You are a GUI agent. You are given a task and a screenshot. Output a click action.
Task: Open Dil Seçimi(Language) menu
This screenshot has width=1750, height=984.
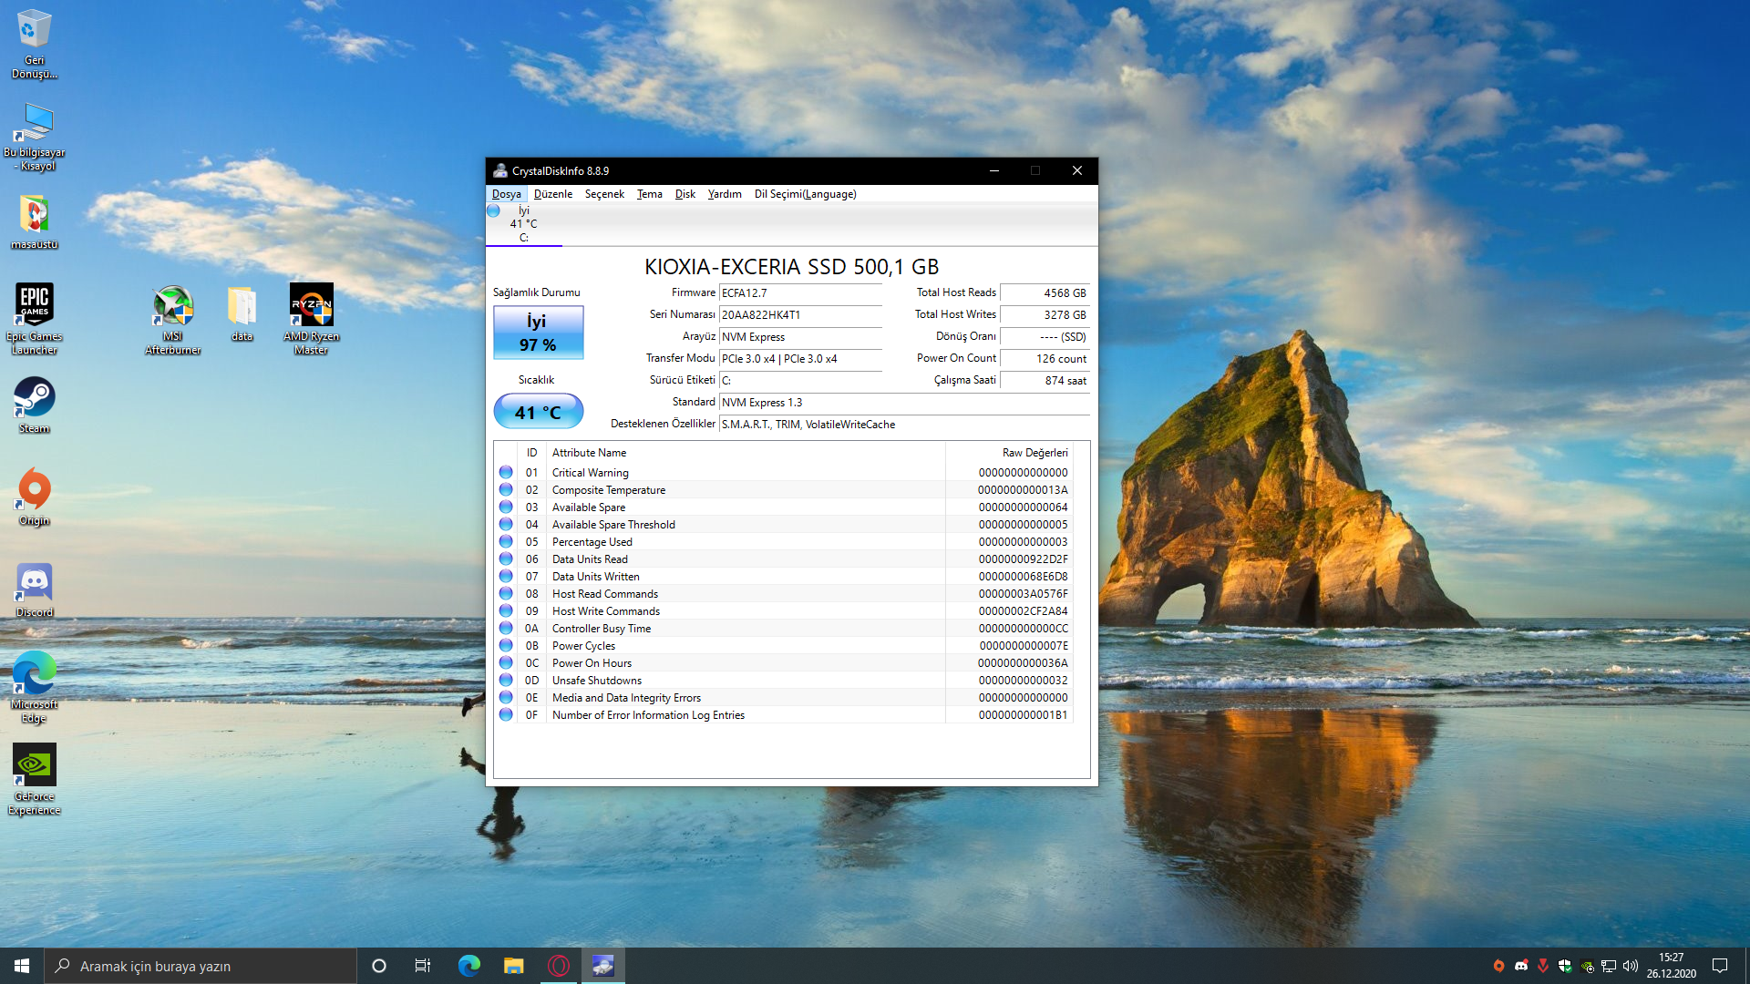[x=805, y=194]
